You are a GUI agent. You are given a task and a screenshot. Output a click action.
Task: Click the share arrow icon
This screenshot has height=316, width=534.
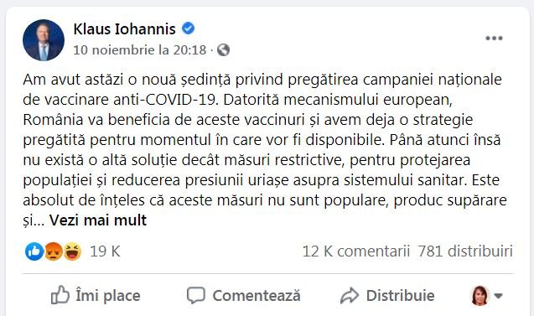point(350,295)
